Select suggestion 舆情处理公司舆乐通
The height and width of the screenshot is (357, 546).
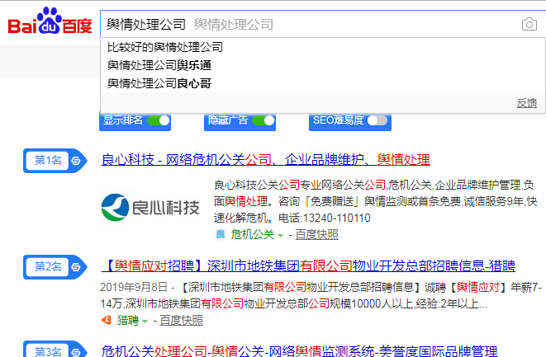[159, 65]
